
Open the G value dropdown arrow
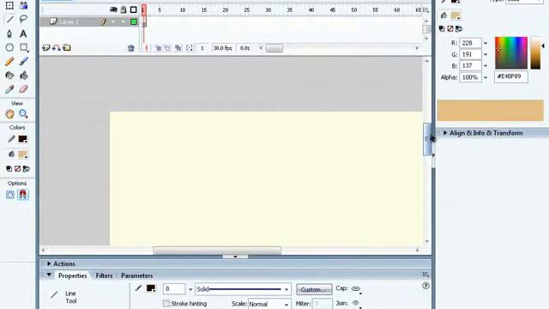(x=486, y=55)
